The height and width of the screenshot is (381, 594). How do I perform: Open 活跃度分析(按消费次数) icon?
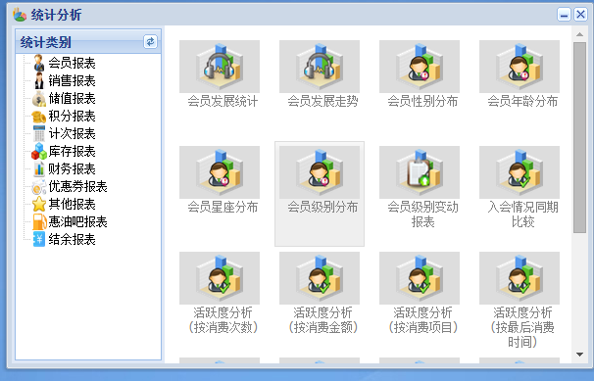220,278
